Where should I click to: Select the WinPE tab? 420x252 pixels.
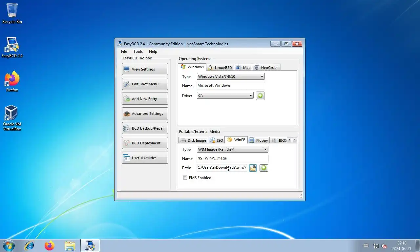(x=236, y=140)
